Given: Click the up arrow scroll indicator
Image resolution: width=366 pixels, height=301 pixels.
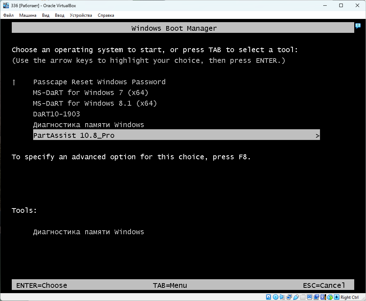Looking at the screenshot, I should tap(14, 82).
